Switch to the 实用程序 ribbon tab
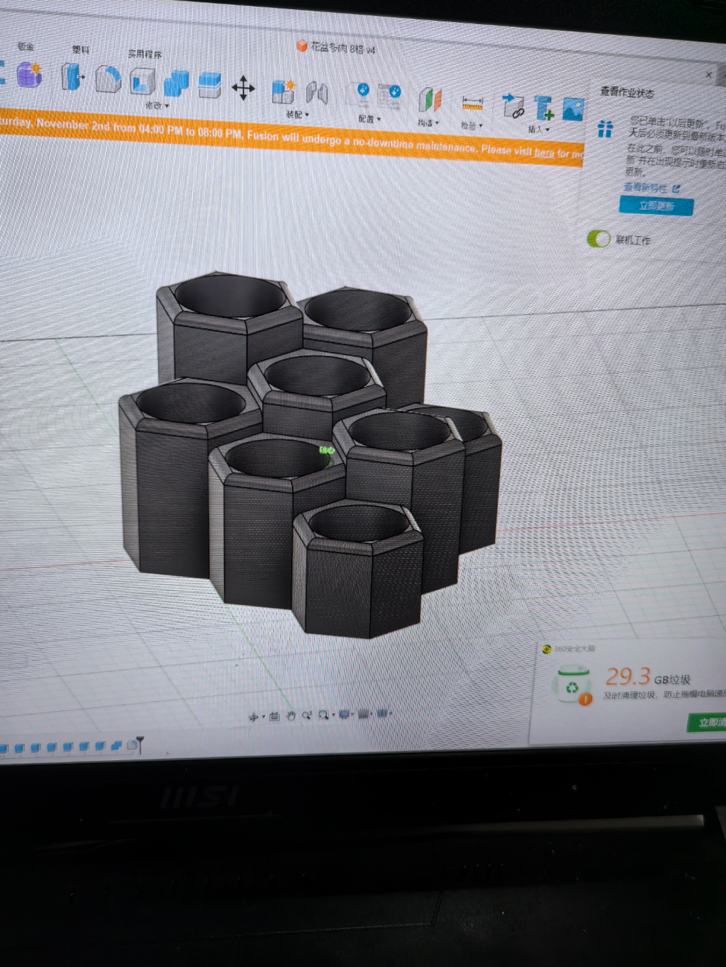726x967 pixels. click(x=145, y=54)
